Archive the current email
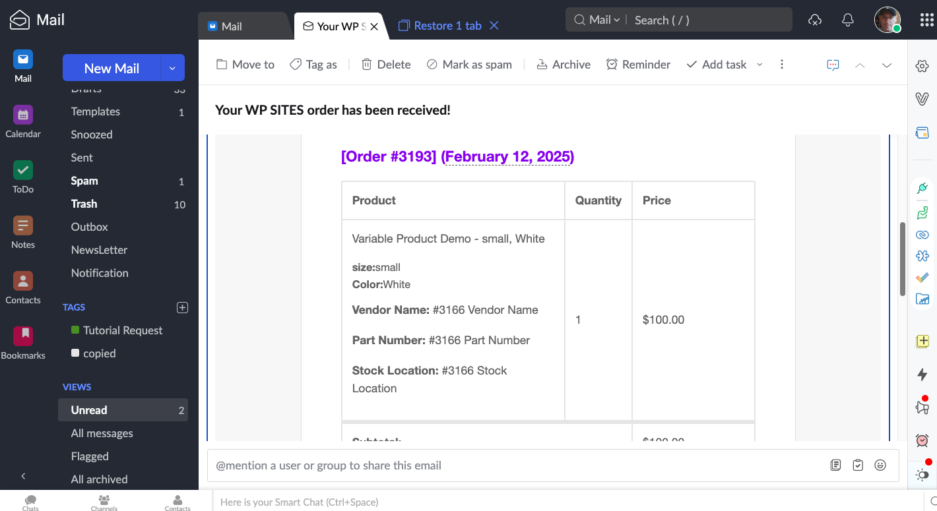The height and width of the screenshot is (511, 937). click(x=563, y=65)
